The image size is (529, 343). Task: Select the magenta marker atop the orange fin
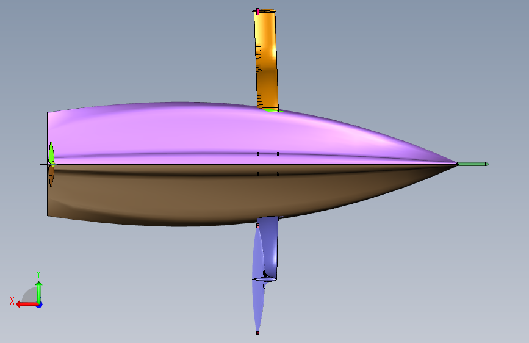click(x=257, y=12)
